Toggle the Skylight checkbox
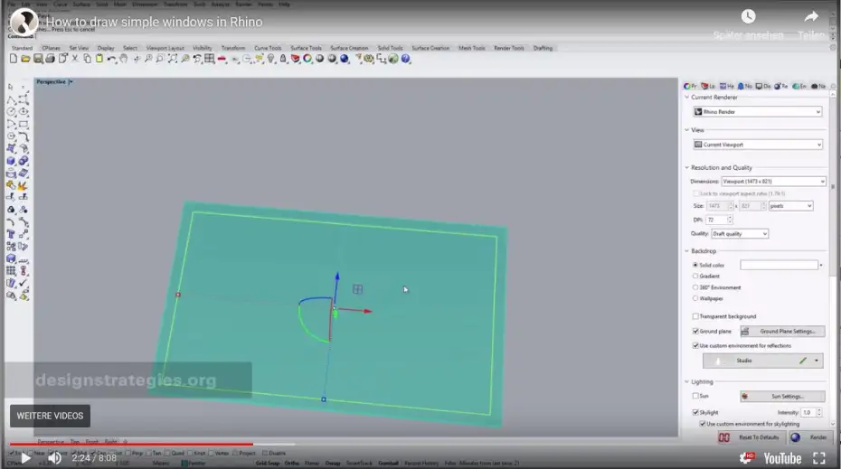The height and width of the screenshot is (469, 841). (x=695, y=412)
